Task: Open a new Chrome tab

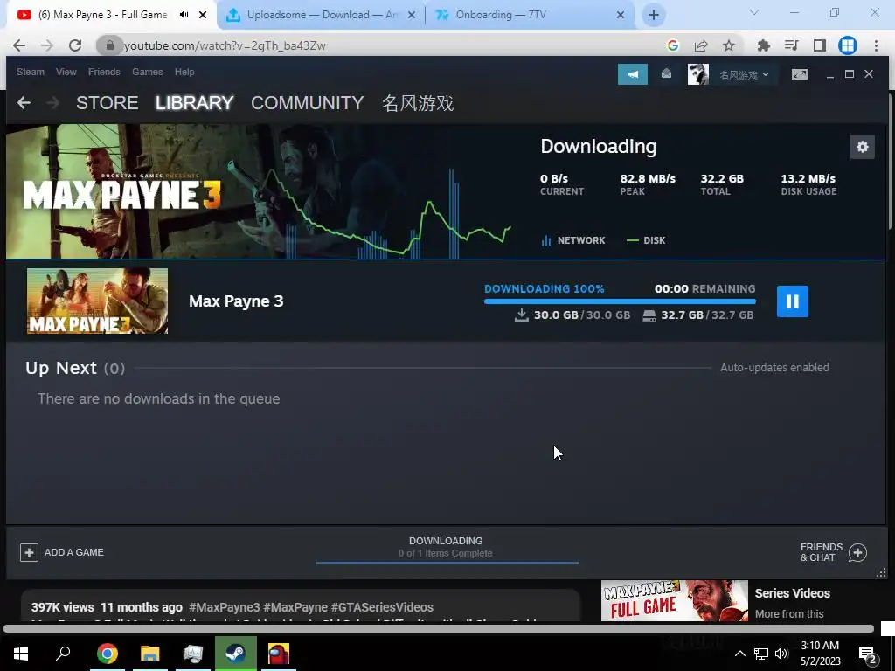Action: point(654,15)
